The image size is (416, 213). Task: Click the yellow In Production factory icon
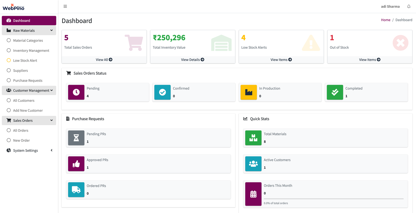tap(249, 92)
